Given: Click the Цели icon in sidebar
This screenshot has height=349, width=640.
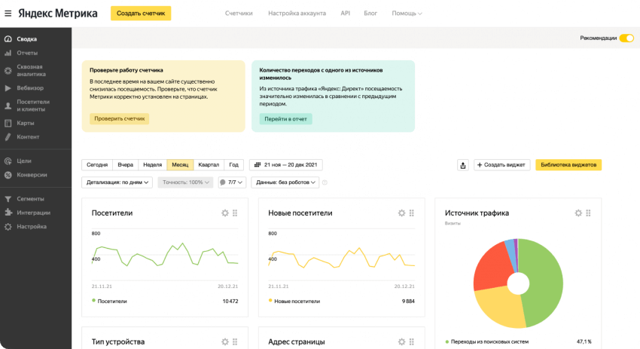Looking at the screenshot, I should click(x=8, y=161).
